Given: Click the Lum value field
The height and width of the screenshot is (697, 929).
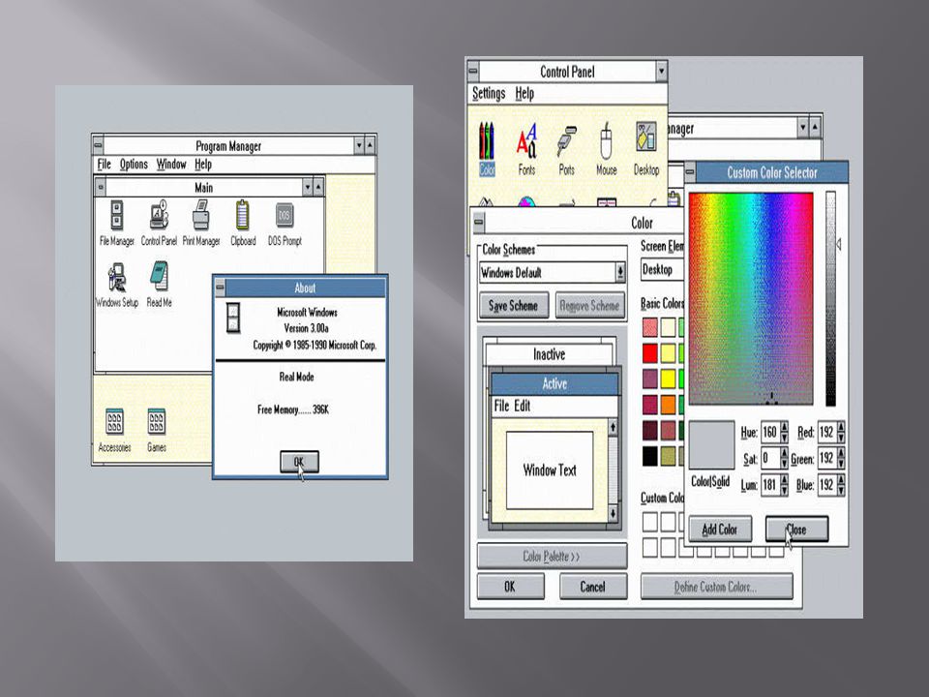Looking at the screenshot, I should [x=769, y=485].
